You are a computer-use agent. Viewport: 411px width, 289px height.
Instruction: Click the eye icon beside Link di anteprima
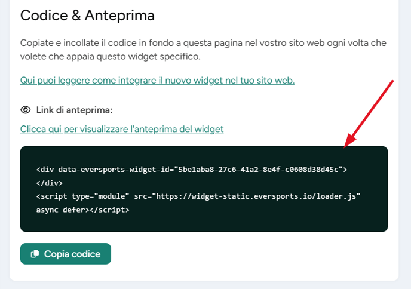click(x=26, y=110)
